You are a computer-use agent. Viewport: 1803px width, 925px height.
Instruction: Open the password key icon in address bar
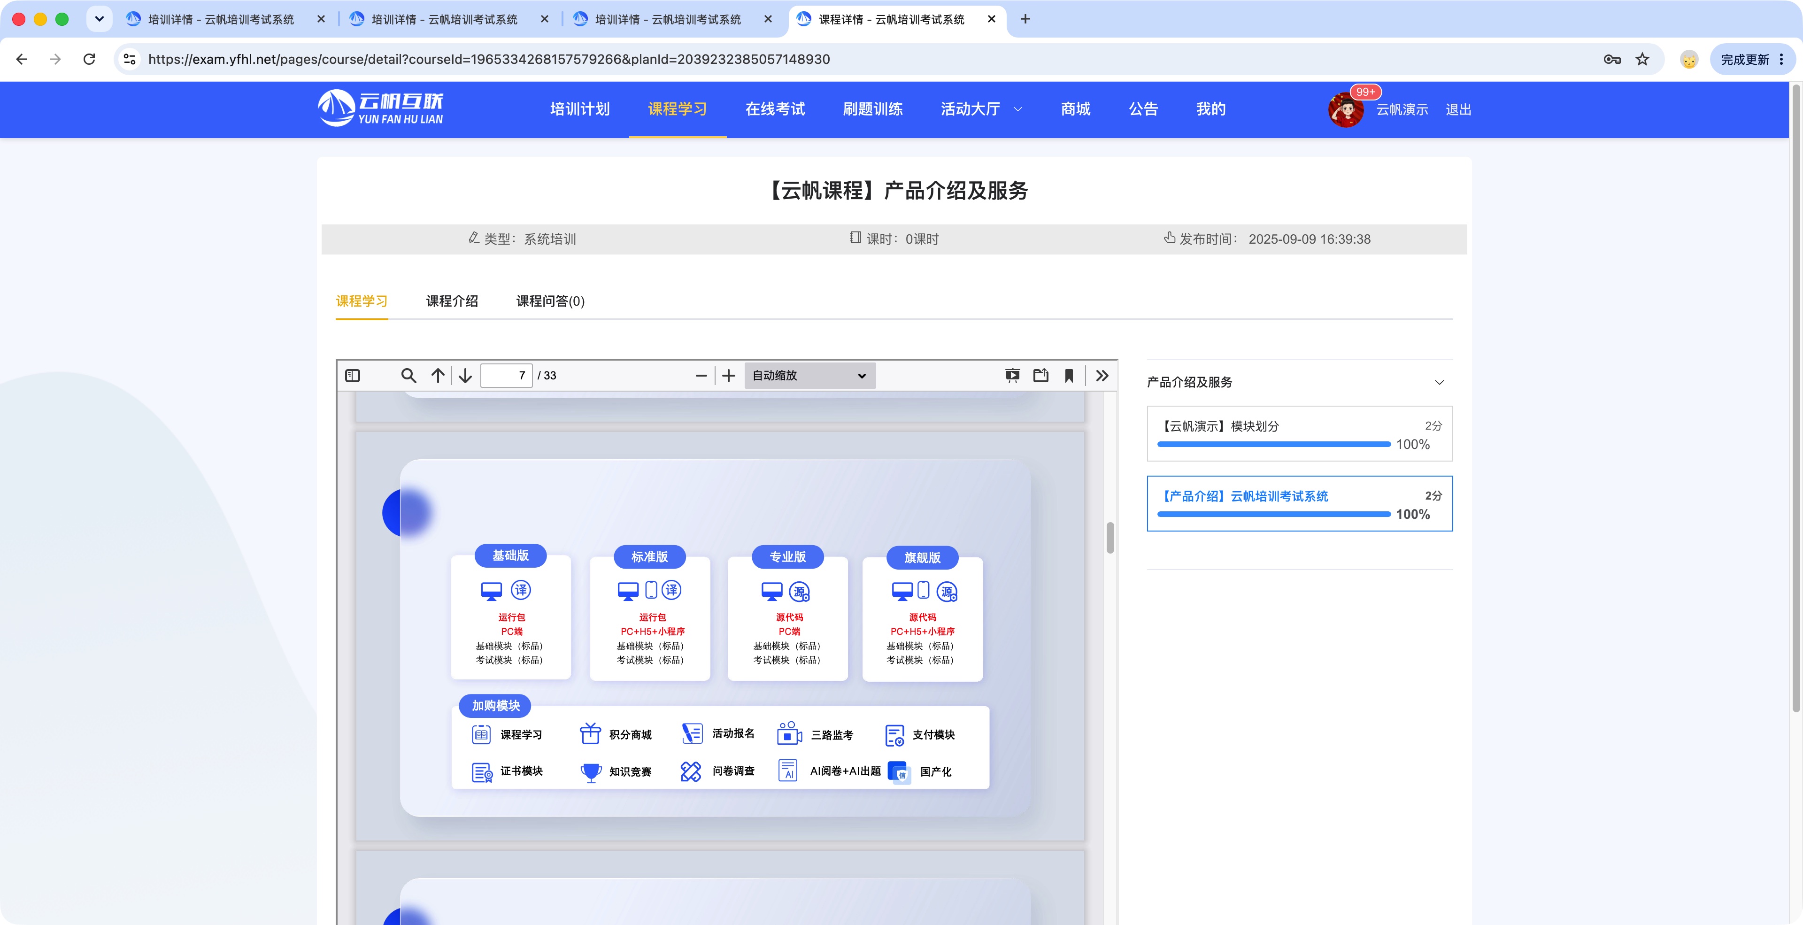pyautogui.click(x=1612, y=60)
